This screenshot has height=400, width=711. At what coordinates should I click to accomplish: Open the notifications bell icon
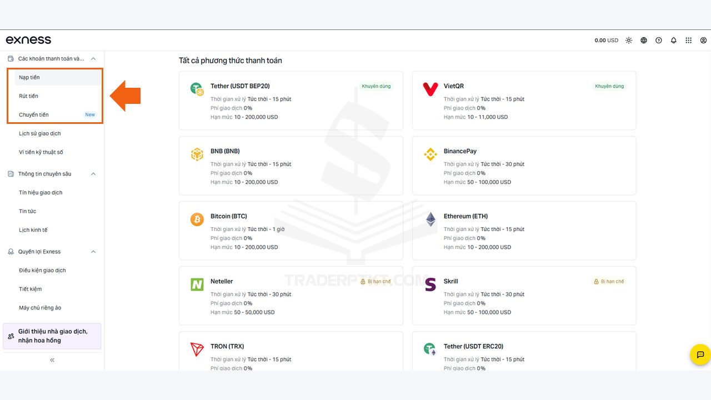tap(674, 41)
